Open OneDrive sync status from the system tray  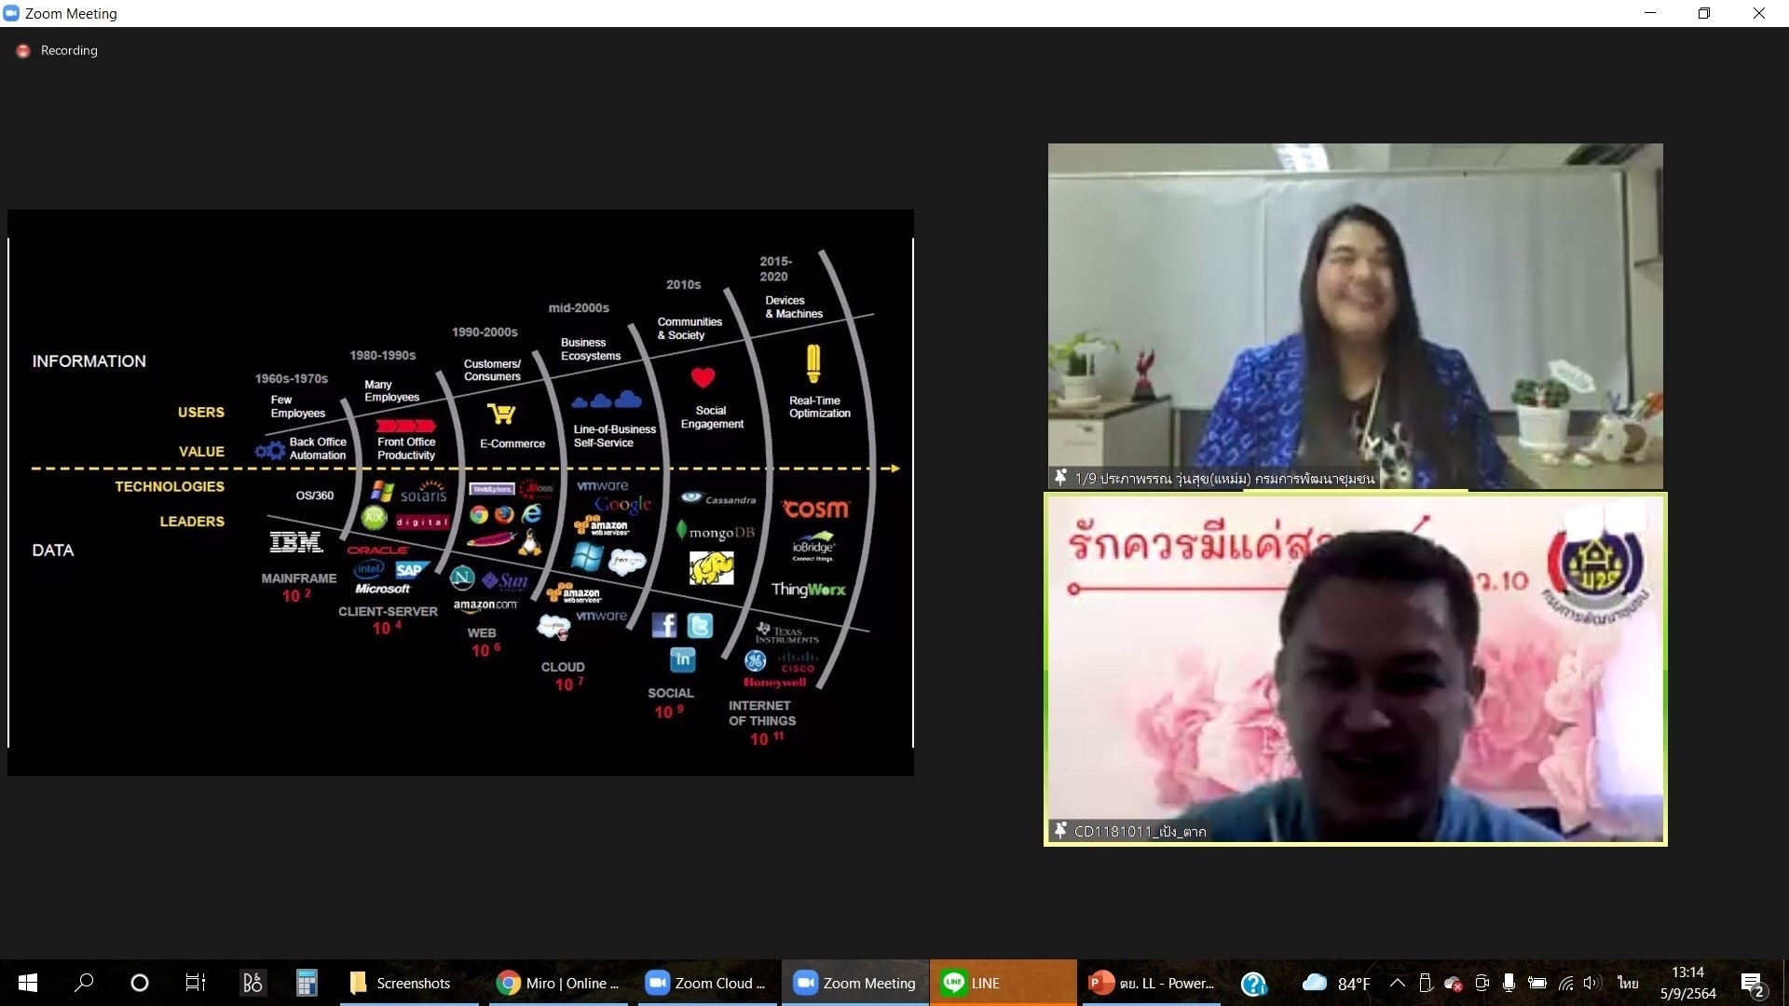(1454, 983)
